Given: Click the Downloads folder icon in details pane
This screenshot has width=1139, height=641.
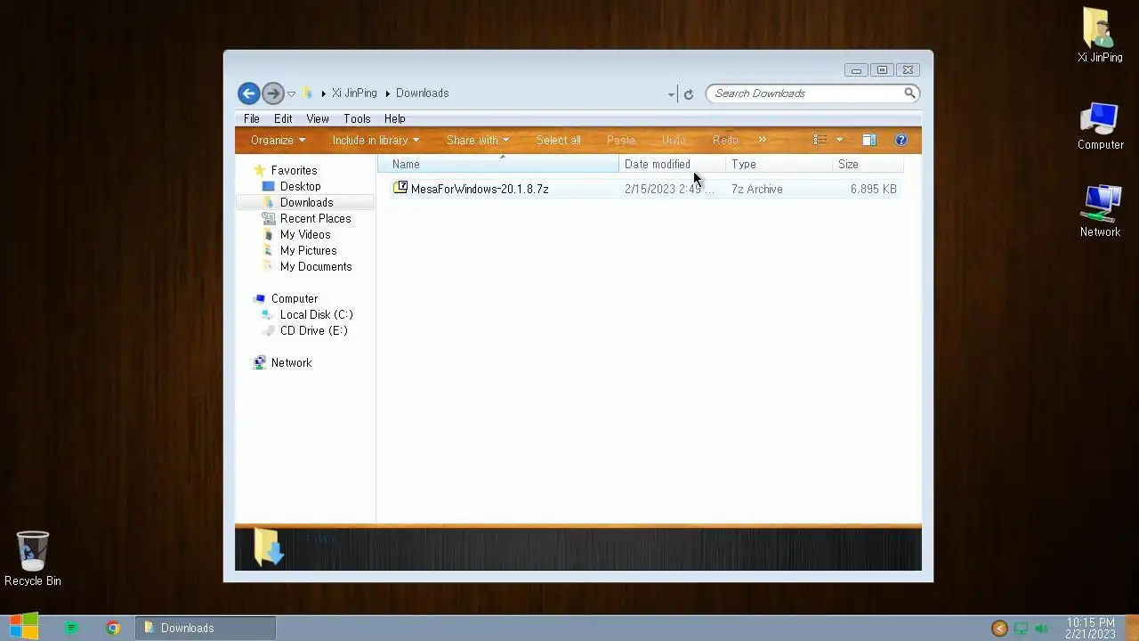Looking at the screenshot, I should (x=268, y=548).
